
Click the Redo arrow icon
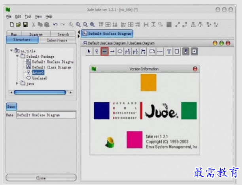(x=62, y=25)
